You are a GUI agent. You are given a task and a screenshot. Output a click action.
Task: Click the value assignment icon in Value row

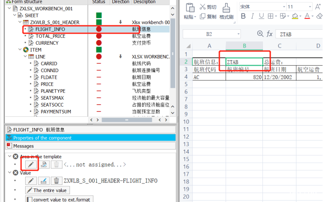pyautogui.click(x=44, y=181)
